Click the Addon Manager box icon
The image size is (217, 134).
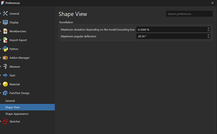coord(5,58)
